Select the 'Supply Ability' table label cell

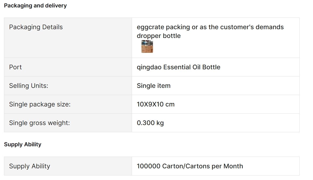point(68,166)
